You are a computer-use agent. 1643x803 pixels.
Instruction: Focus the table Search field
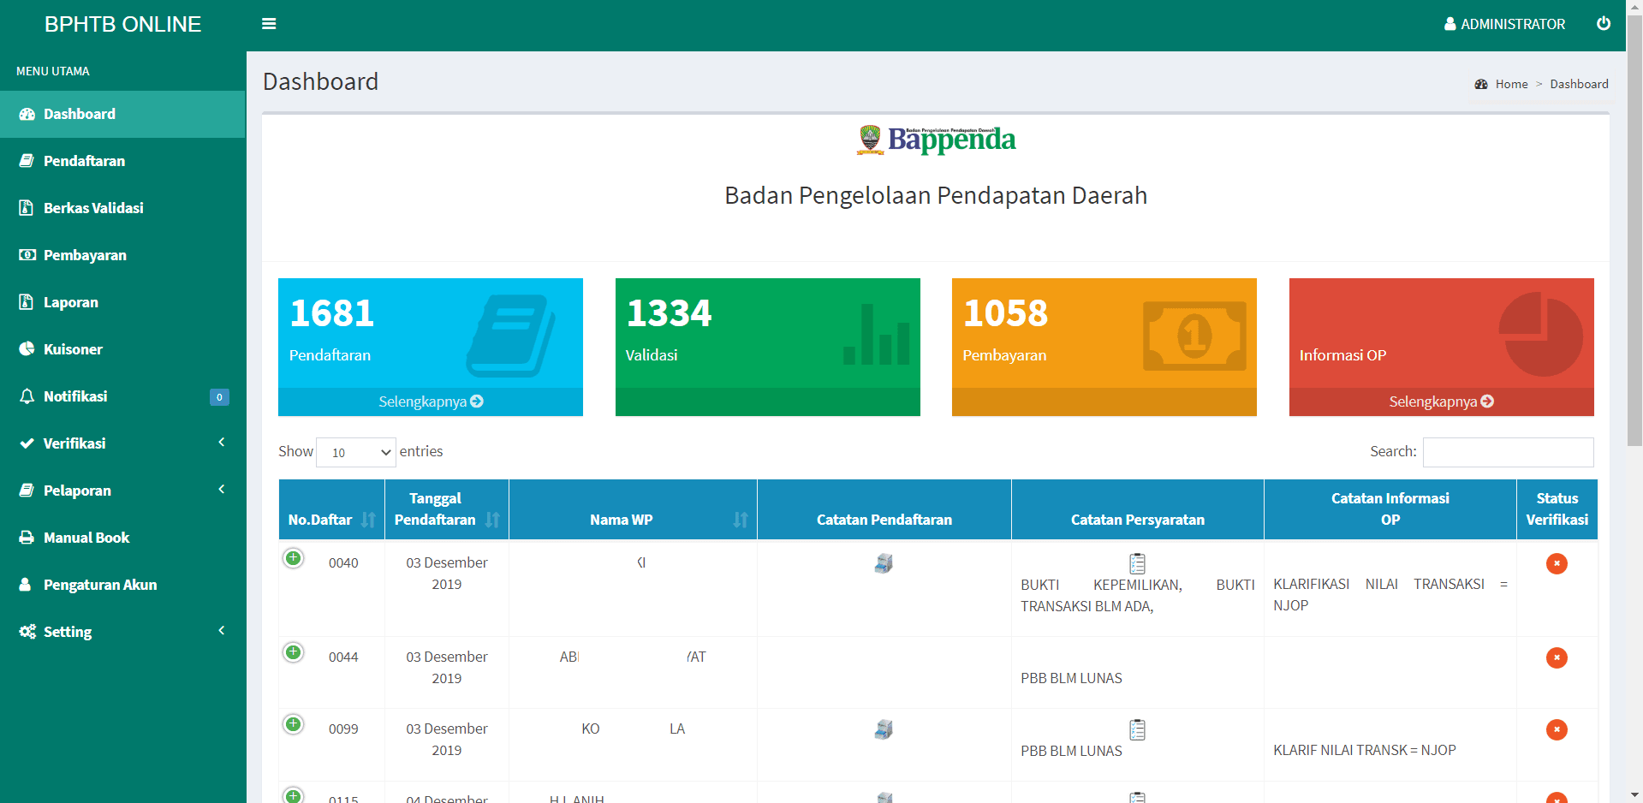(1508, 452)
